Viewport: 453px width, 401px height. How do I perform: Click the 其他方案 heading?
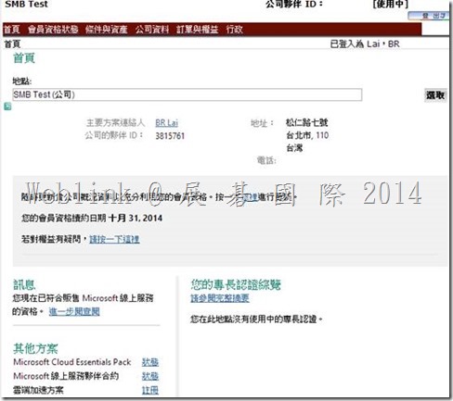35,348
